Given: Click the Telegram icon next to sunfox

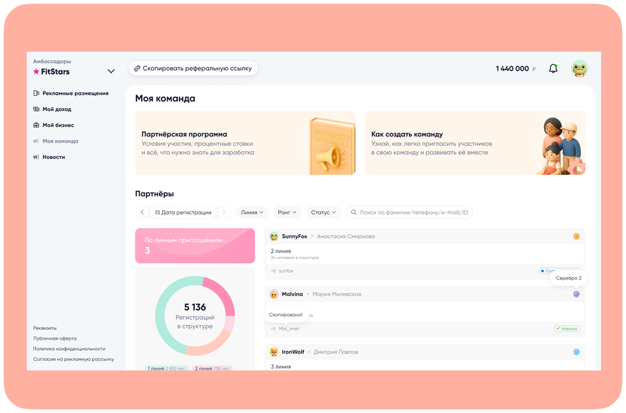Looking at the screenshot, I should (273, 271).
